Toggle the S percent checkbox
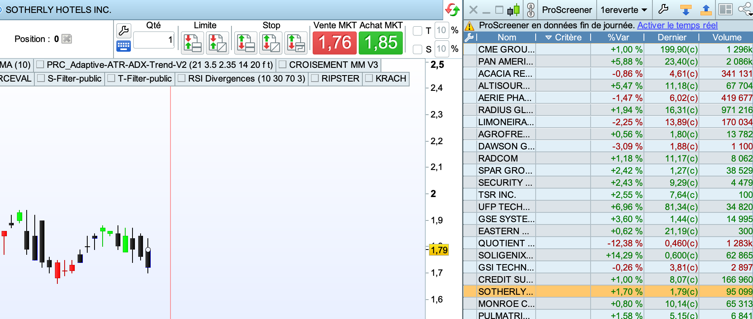The width and height of the screenshot is (753, 319). [418, 49]
